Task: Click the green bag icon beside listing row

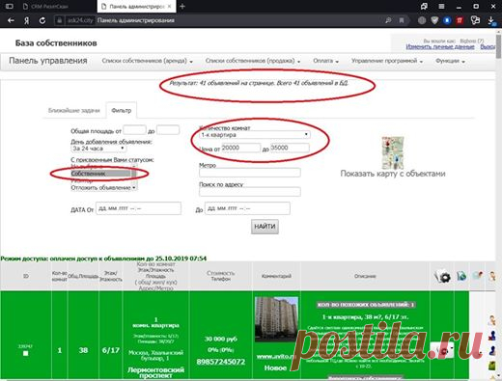Action: (x=492, y=366)
